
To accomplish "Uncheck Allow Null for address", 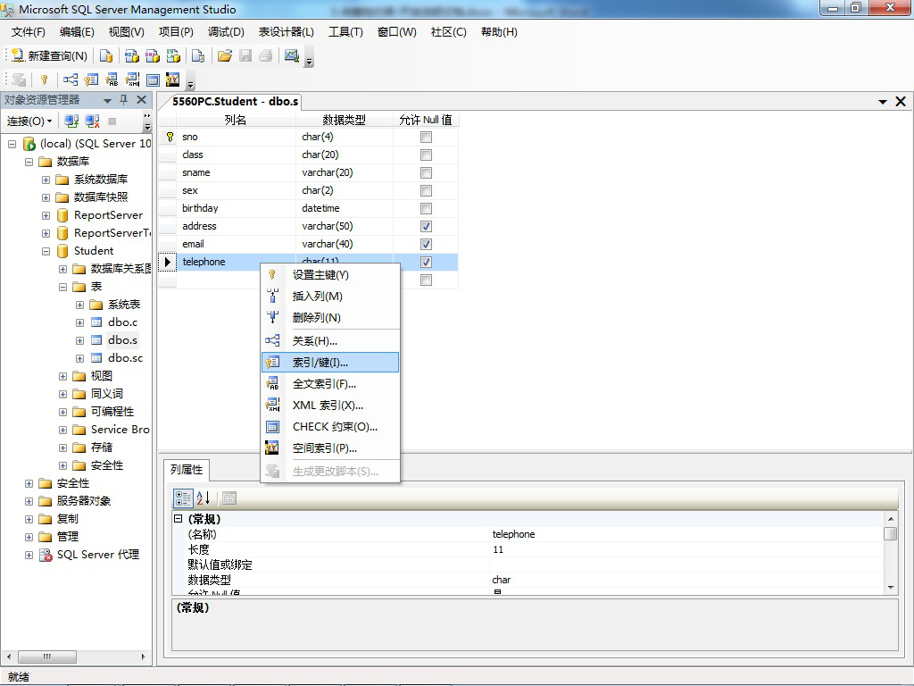I will pyautogui.click(x=426, y=226).
